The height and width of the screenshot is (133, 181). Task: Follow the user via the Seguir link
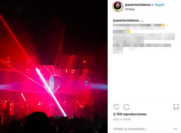tap(159, 5)
